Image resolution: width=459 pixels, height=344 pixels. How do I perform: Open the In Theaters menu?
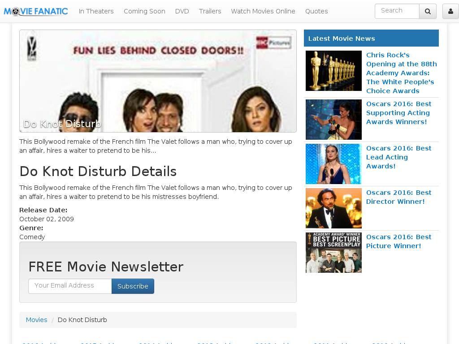pyautogui.click(x=96, y=11)
